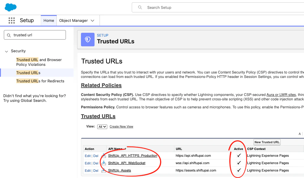
Task: Click the magnifier in the Search Setup bar
Action: click(139, 7)
